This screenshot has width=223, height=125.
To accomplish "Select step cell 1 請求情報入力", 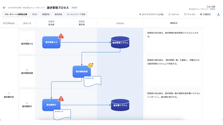I will tap(27, 42).
